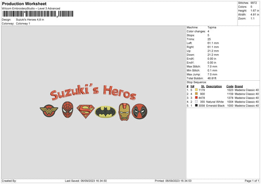Image resolution: width=261 pixels, height=184 pixels.
Task: Click the "EndY:" label
Action: pyautogui.click(x=191, y=62)
